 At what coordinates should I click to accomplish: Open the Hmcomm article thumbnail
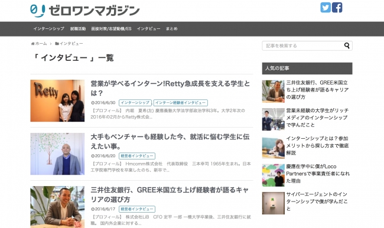pyautogui.click(x=57, y=154)
